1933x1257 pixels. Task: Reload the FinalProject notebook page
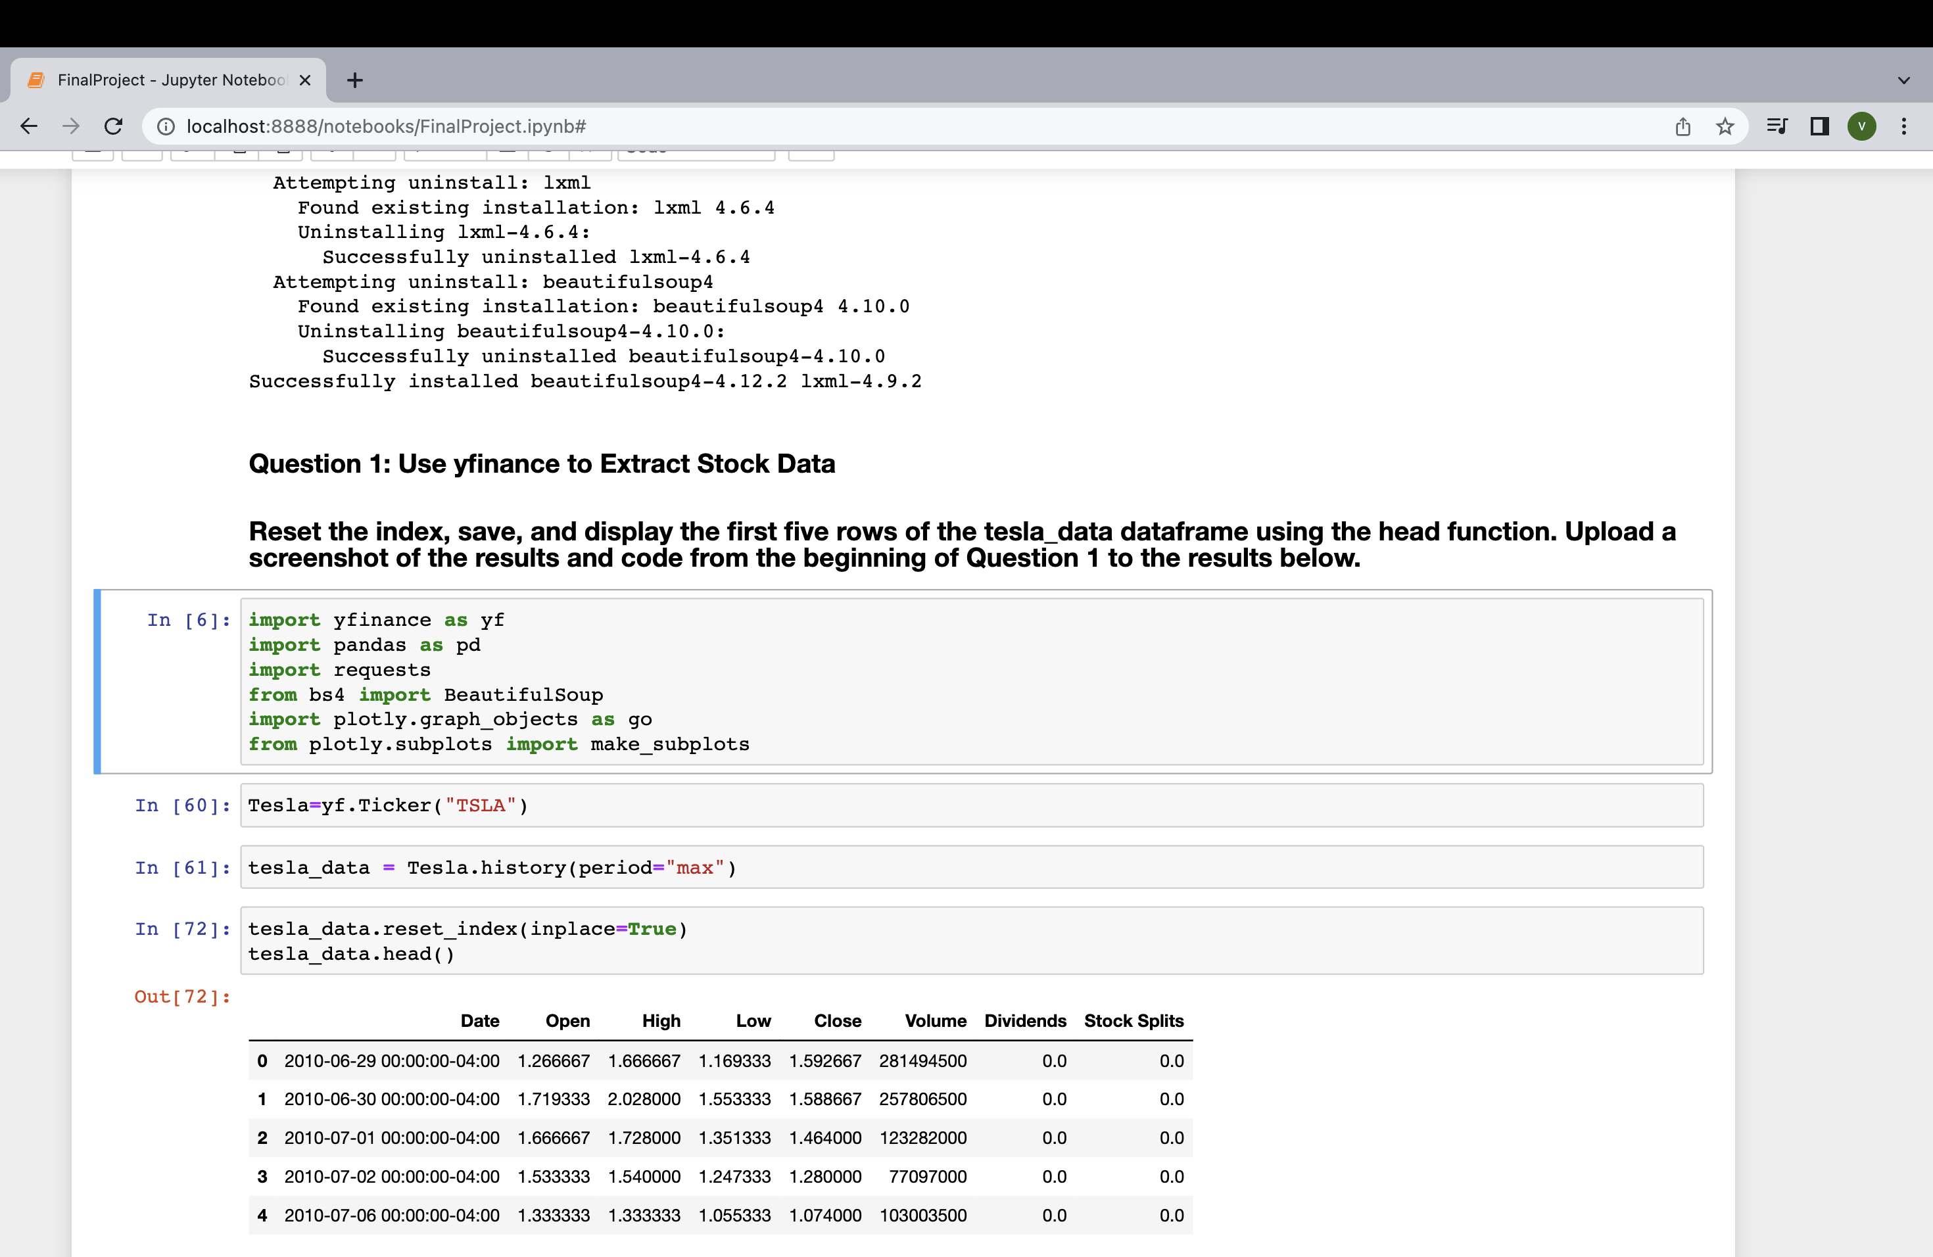[x=113, y=126]
